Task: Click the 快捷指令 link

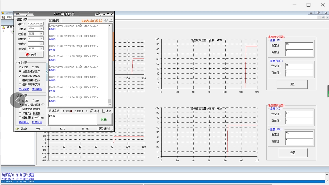Action: point(24,122)
